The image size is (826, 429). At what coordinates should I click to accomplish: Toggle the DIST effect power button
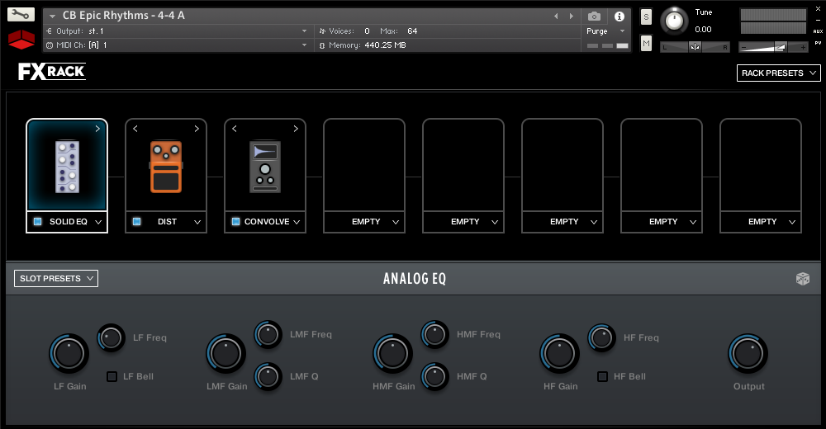(137, 222)
